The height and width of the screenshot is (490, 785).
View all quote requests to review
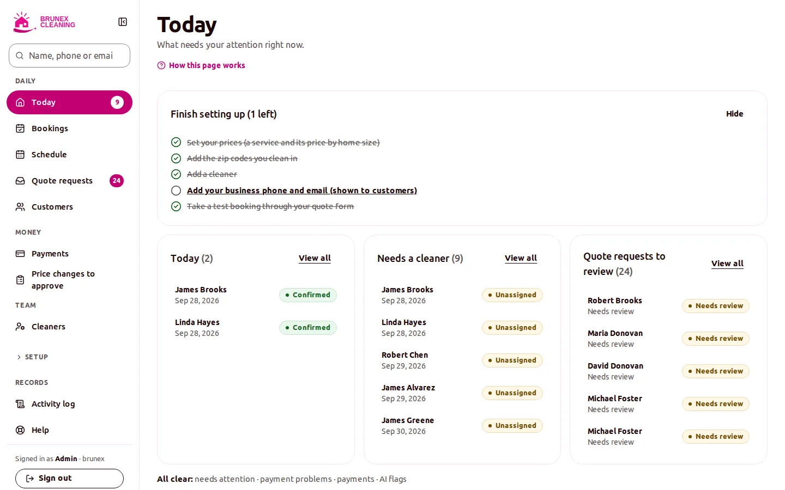pos(727,264)
